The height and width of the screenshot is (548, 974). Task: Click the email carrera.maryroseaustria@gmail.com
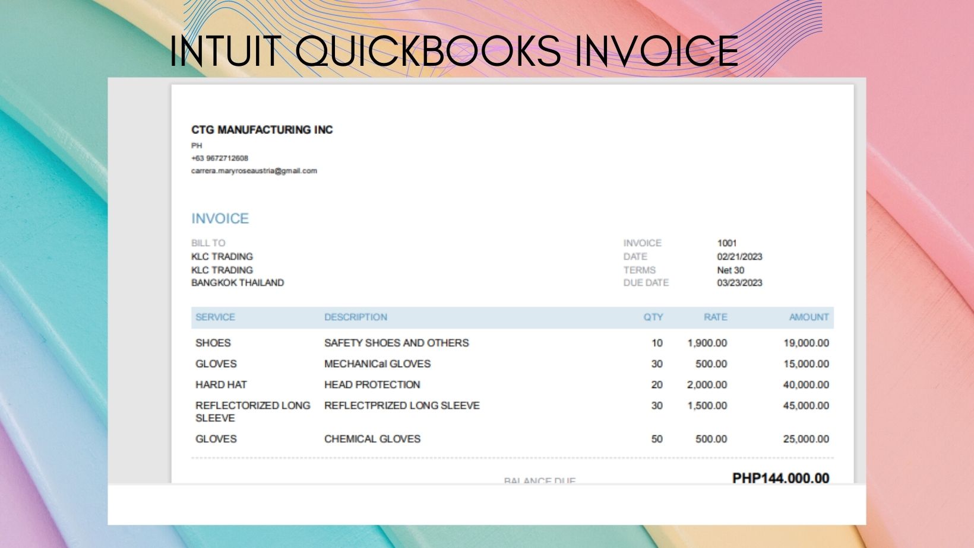click(x=254, y=171)
